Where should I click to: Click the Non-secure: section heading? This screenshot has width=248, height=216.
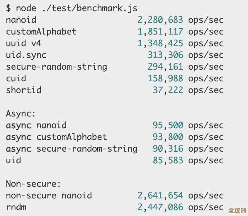33,184
